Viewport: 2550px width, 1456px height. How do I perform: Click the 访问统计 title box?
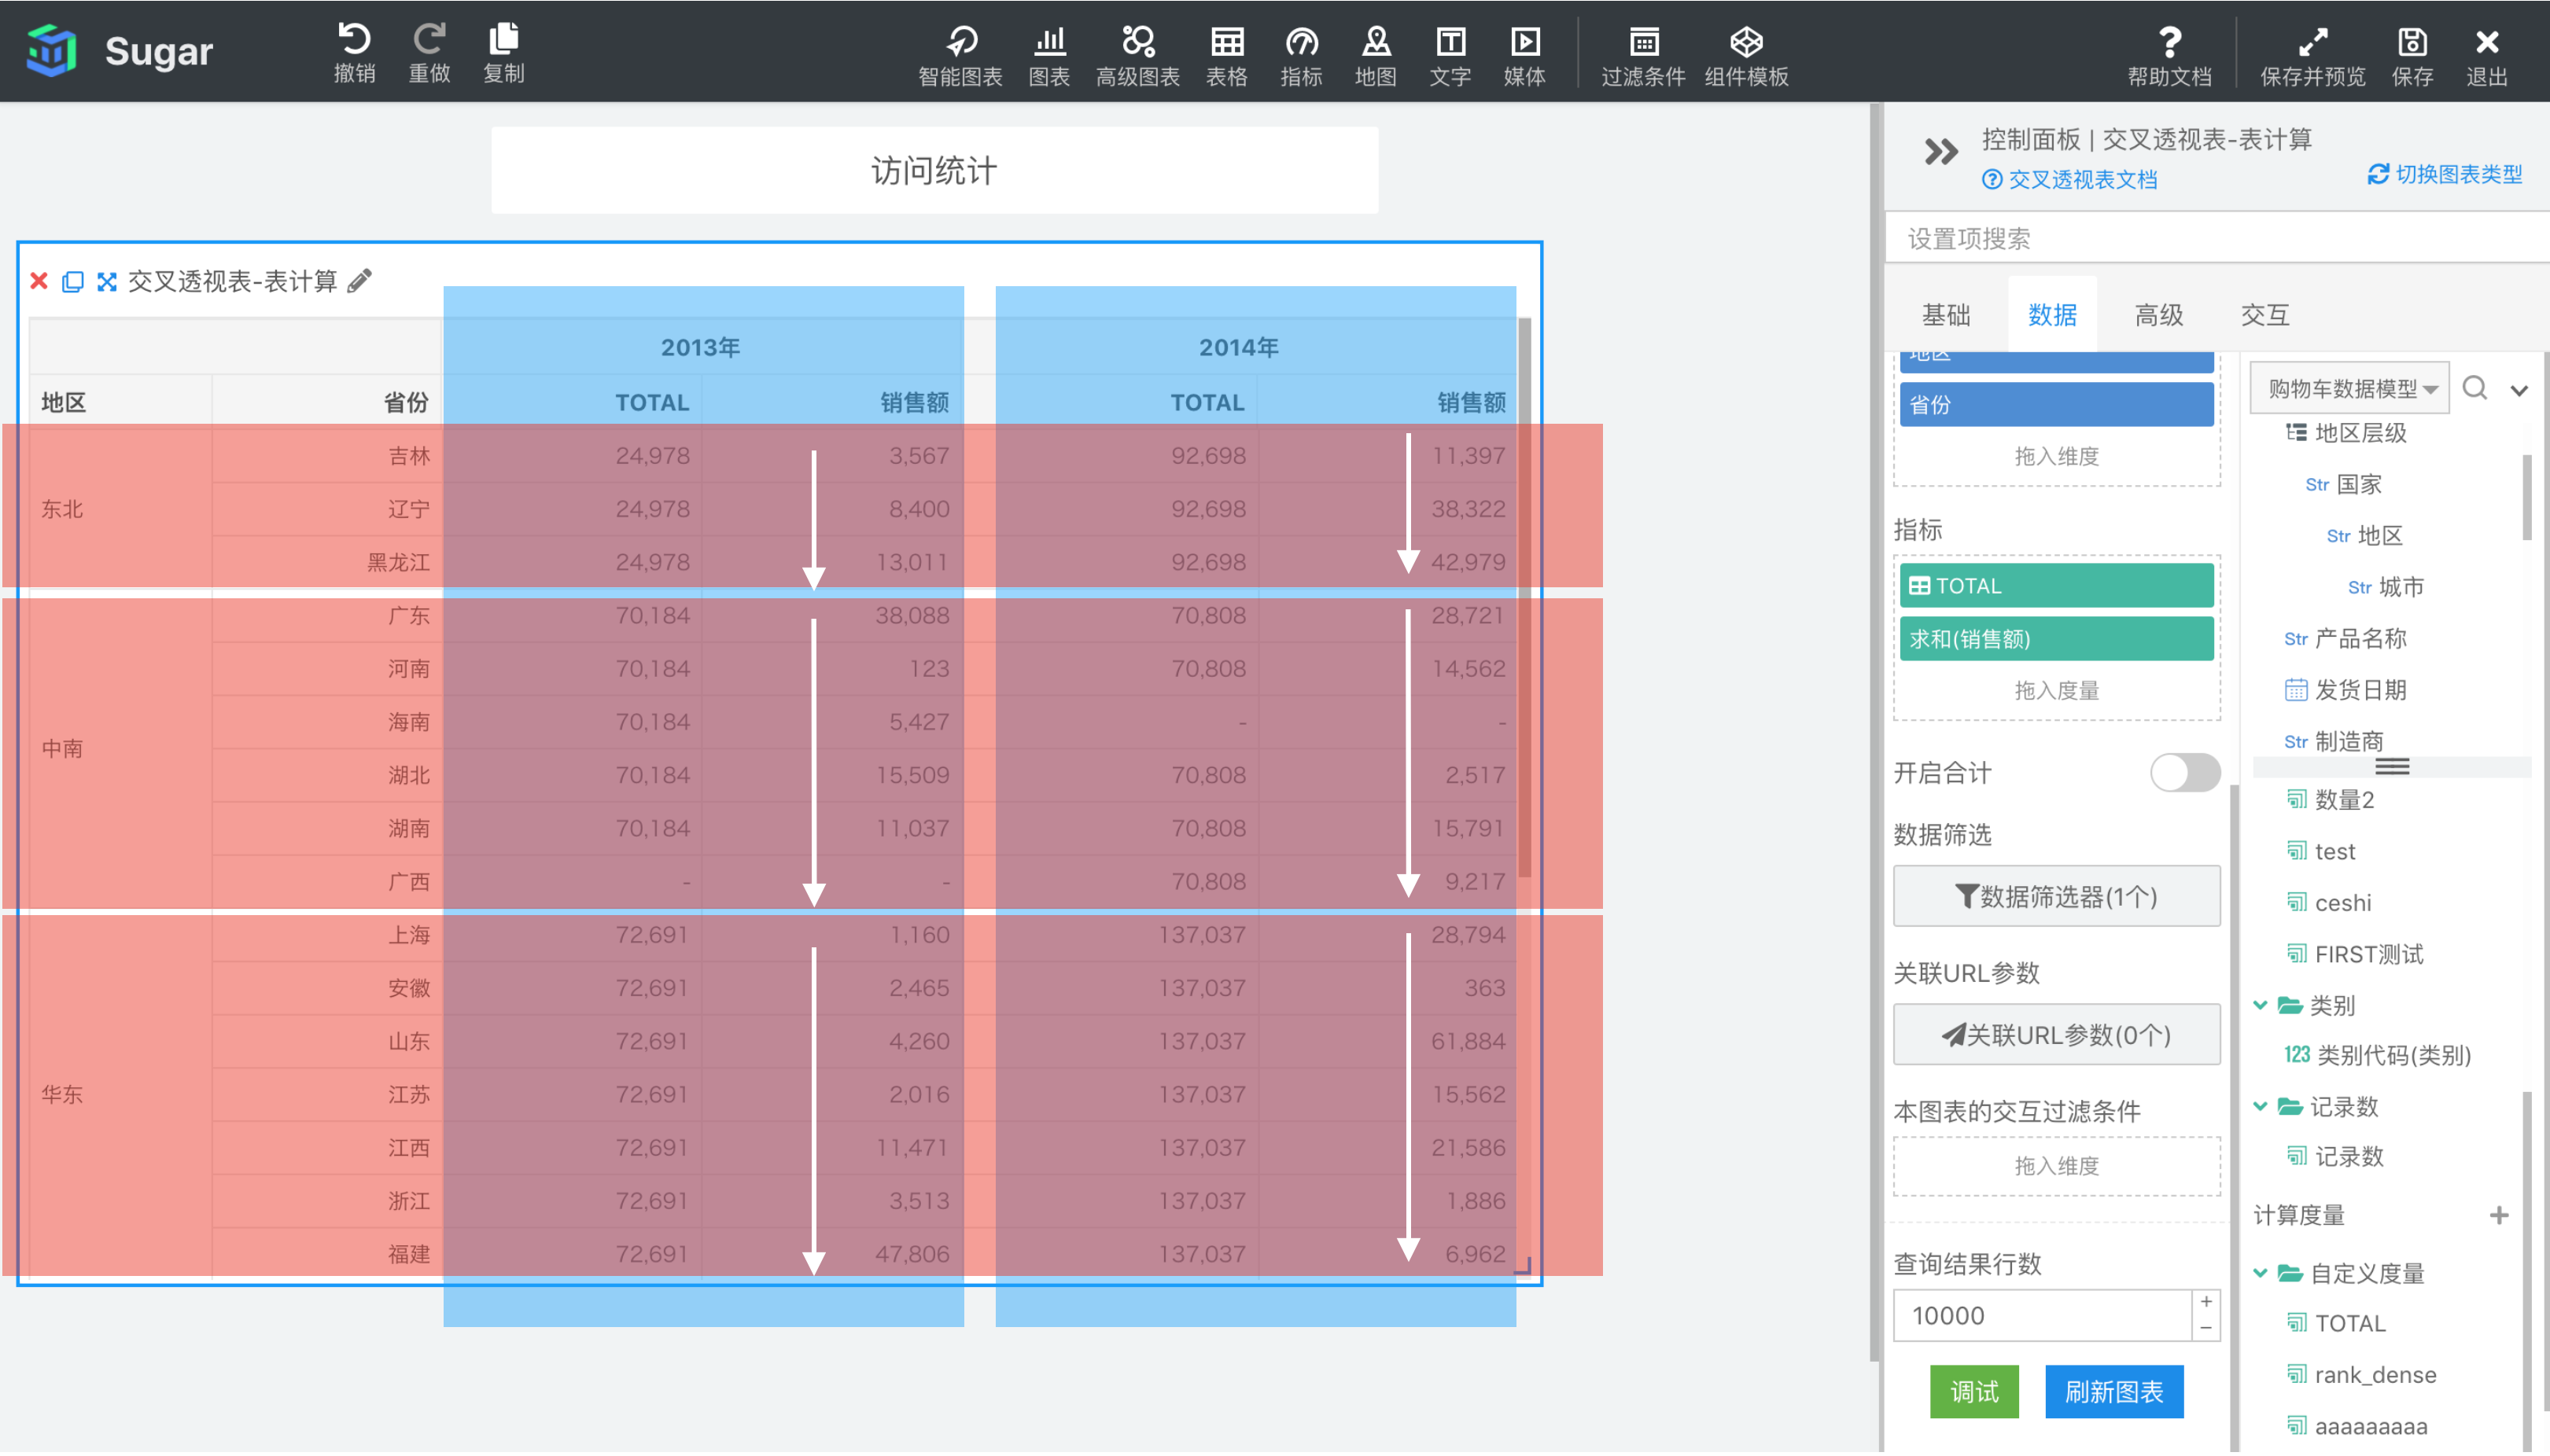[934, 170]
